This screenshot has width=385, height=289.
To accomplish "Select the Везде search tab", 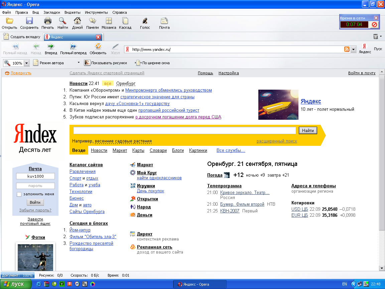I will pyautogui.click(x=79, y=150).
